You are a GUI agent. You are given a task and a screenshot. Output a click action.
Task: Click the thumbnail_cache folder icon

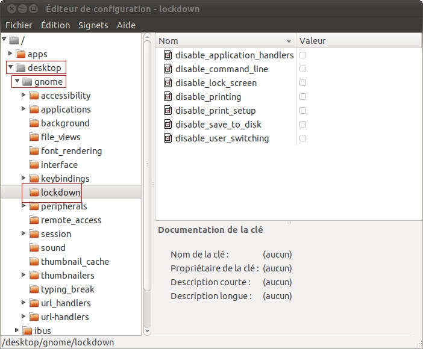pyautogui.click(x=34, y=261)
